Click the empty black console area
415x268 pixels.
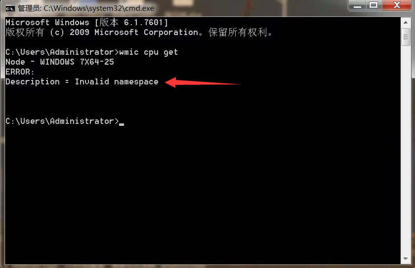click(x=203, y=193)
